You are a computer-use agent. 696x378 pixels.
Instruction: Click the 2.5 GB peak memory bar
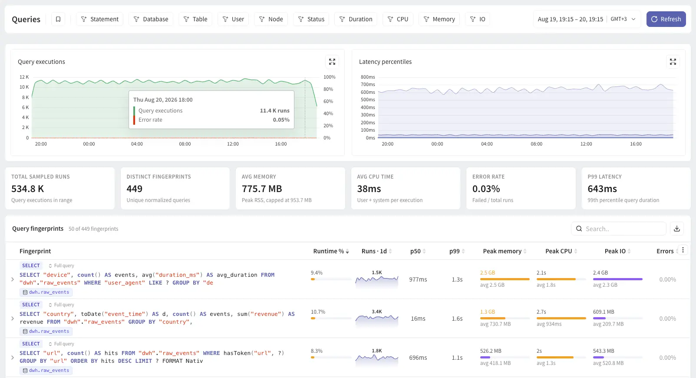point(505,279)
